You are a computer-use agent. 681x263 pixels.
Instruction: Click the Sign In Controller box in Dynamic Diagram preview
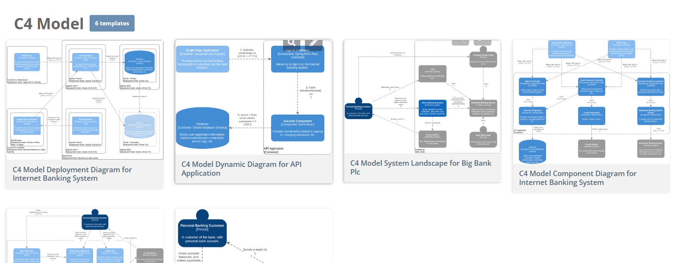pyautogui.click(x=298, y=60)
